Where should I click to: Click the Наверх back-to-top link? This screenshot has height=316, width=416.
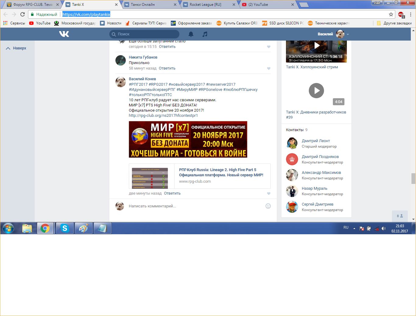point(16,48)
